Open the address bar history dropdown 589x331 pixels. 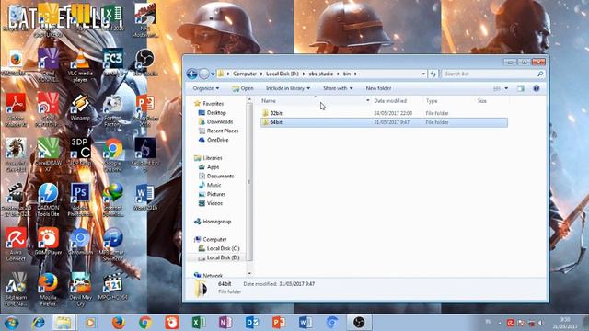click(x=423, y=74)
